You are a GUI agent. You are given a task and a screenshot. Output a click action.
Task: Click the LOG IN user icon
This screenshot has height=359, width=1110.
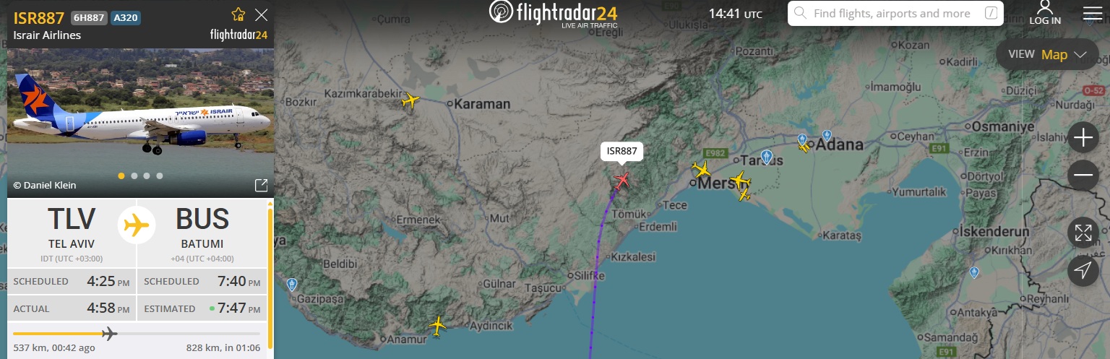click(x=1045, y=13)
